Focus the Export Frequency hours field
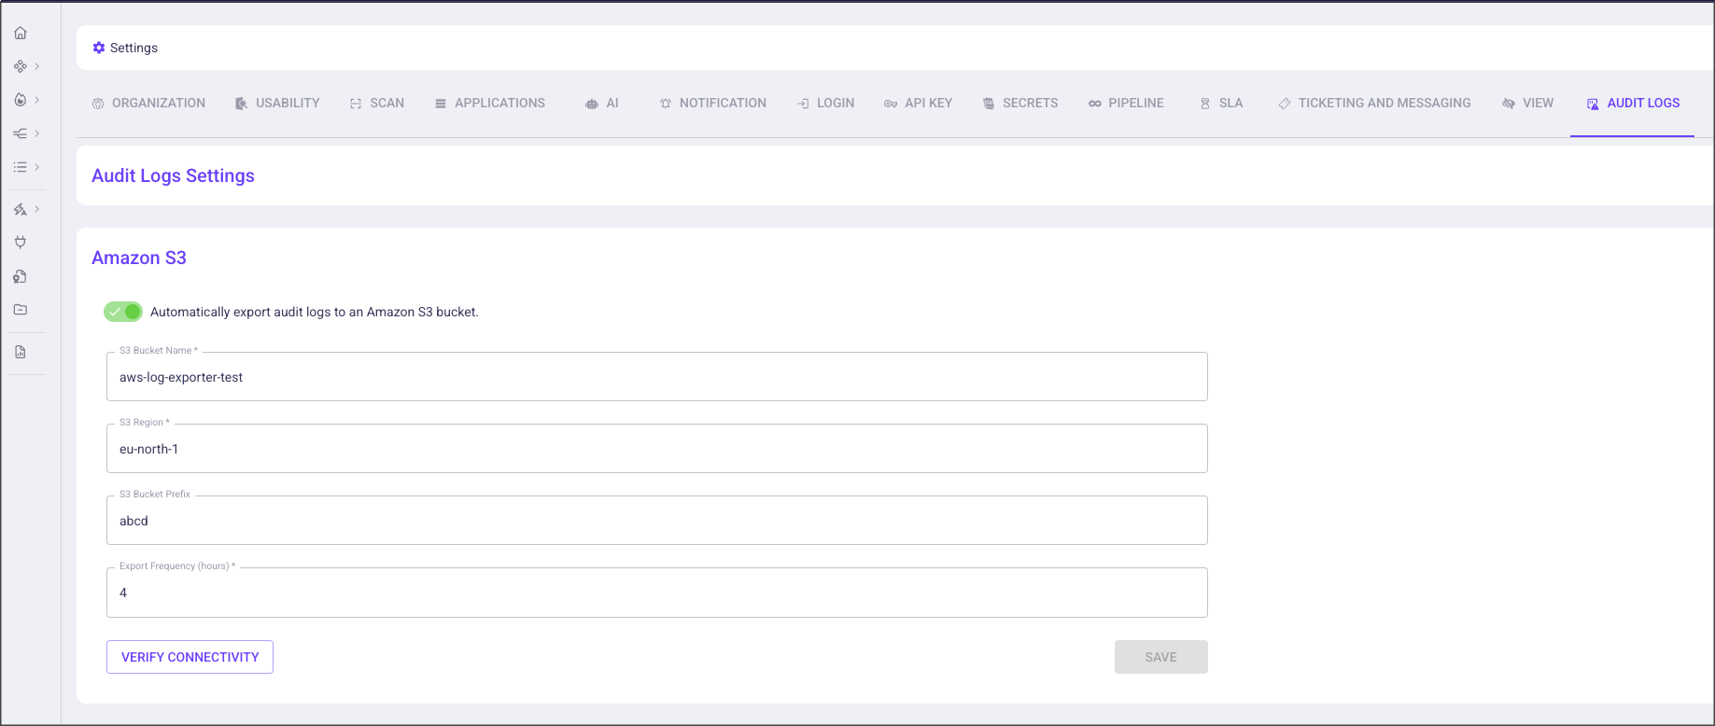 (656, 593)
